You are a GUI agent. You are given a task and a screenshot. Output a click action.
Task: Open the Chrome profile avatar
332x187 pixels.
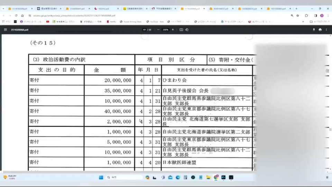(x=322, y=16)
